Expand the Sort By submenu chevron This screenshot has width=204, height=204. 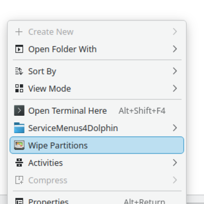[x=175, y=71]
